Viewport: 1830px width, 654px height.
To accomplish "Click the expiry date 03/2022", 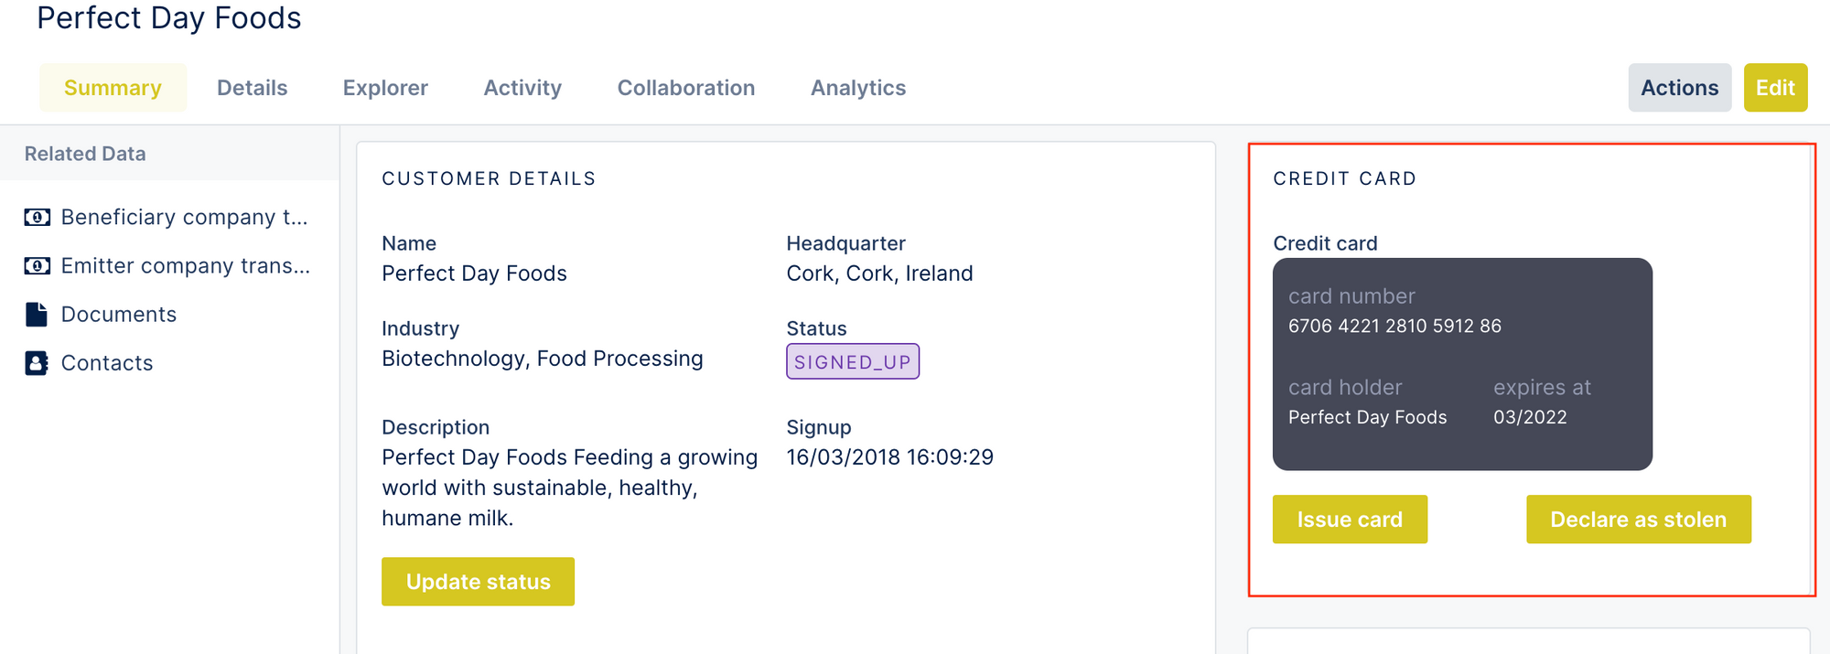I will [x=1530, y=417].
